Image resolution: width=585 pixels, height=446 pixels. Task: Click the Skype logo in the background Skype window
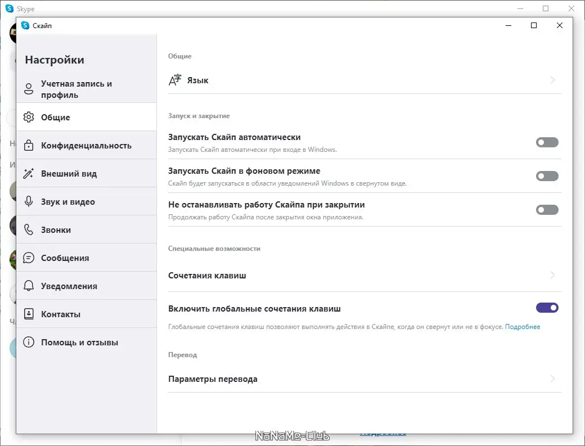coord(10,8)
